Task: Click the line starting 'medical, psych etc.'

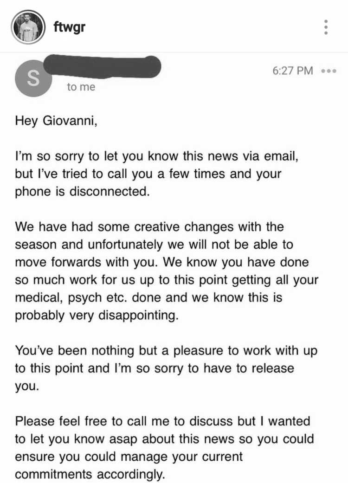Action: 149,297
